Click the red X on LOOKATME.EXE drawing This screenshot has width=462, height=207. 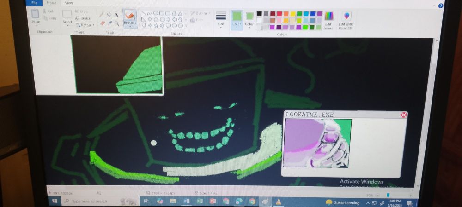click(x=404, y=115)
